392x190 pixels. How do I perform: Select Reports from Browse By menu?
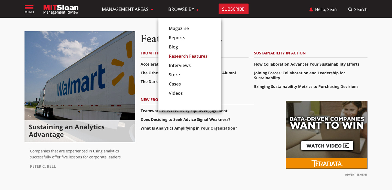[x=177, y=38]
